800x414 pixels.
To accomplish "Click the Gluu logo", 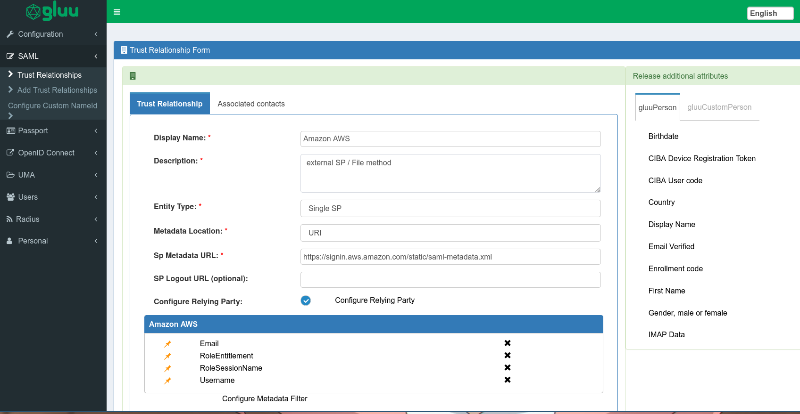I will tap(52, 11).
